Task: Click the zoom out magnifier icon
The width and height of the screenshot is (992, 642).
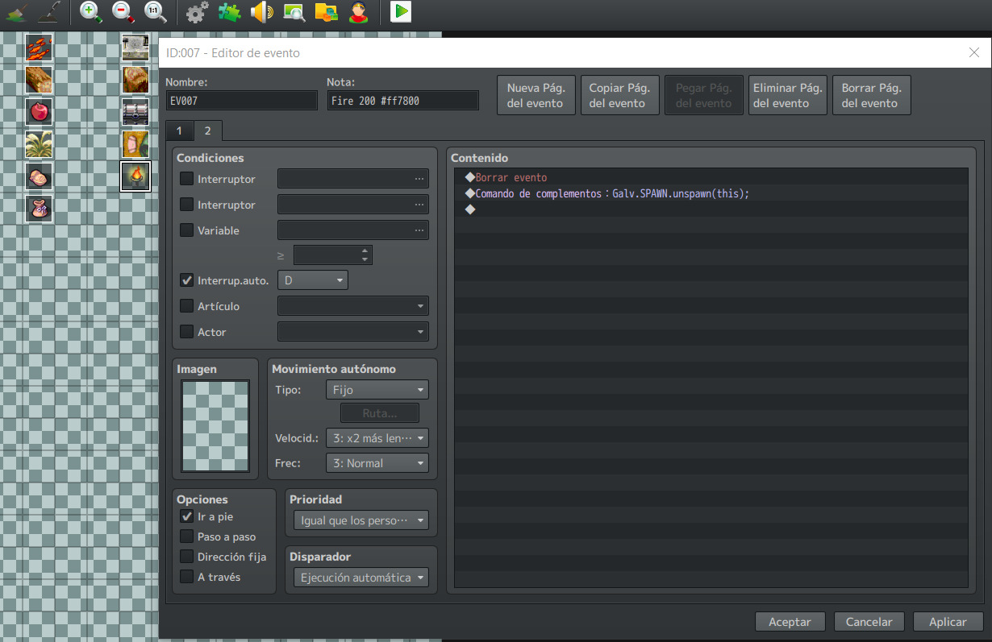Action: [x=123, y=11]
